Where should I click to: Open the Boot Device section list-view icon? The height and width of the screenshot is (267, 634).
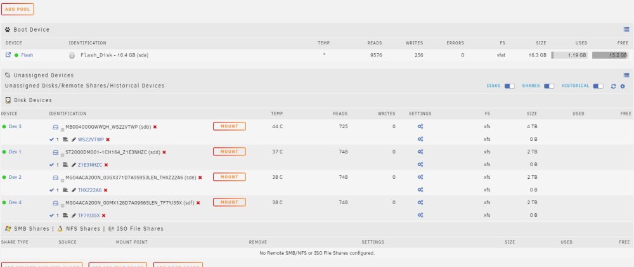(626, 30)
